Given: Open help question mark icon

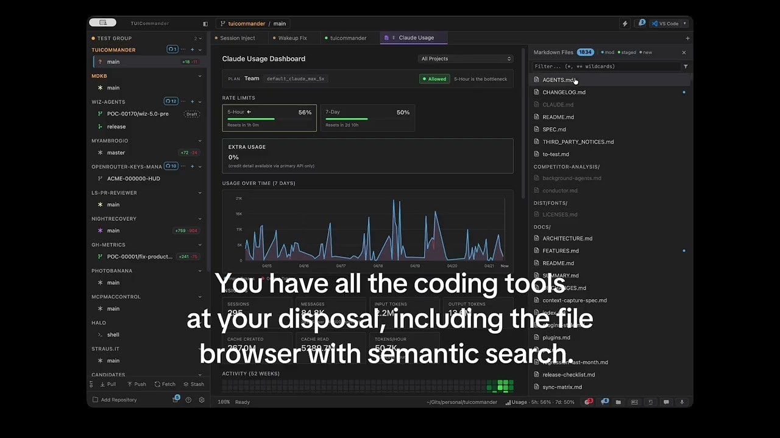Looking at the screenshot, I should pos(188,400).
